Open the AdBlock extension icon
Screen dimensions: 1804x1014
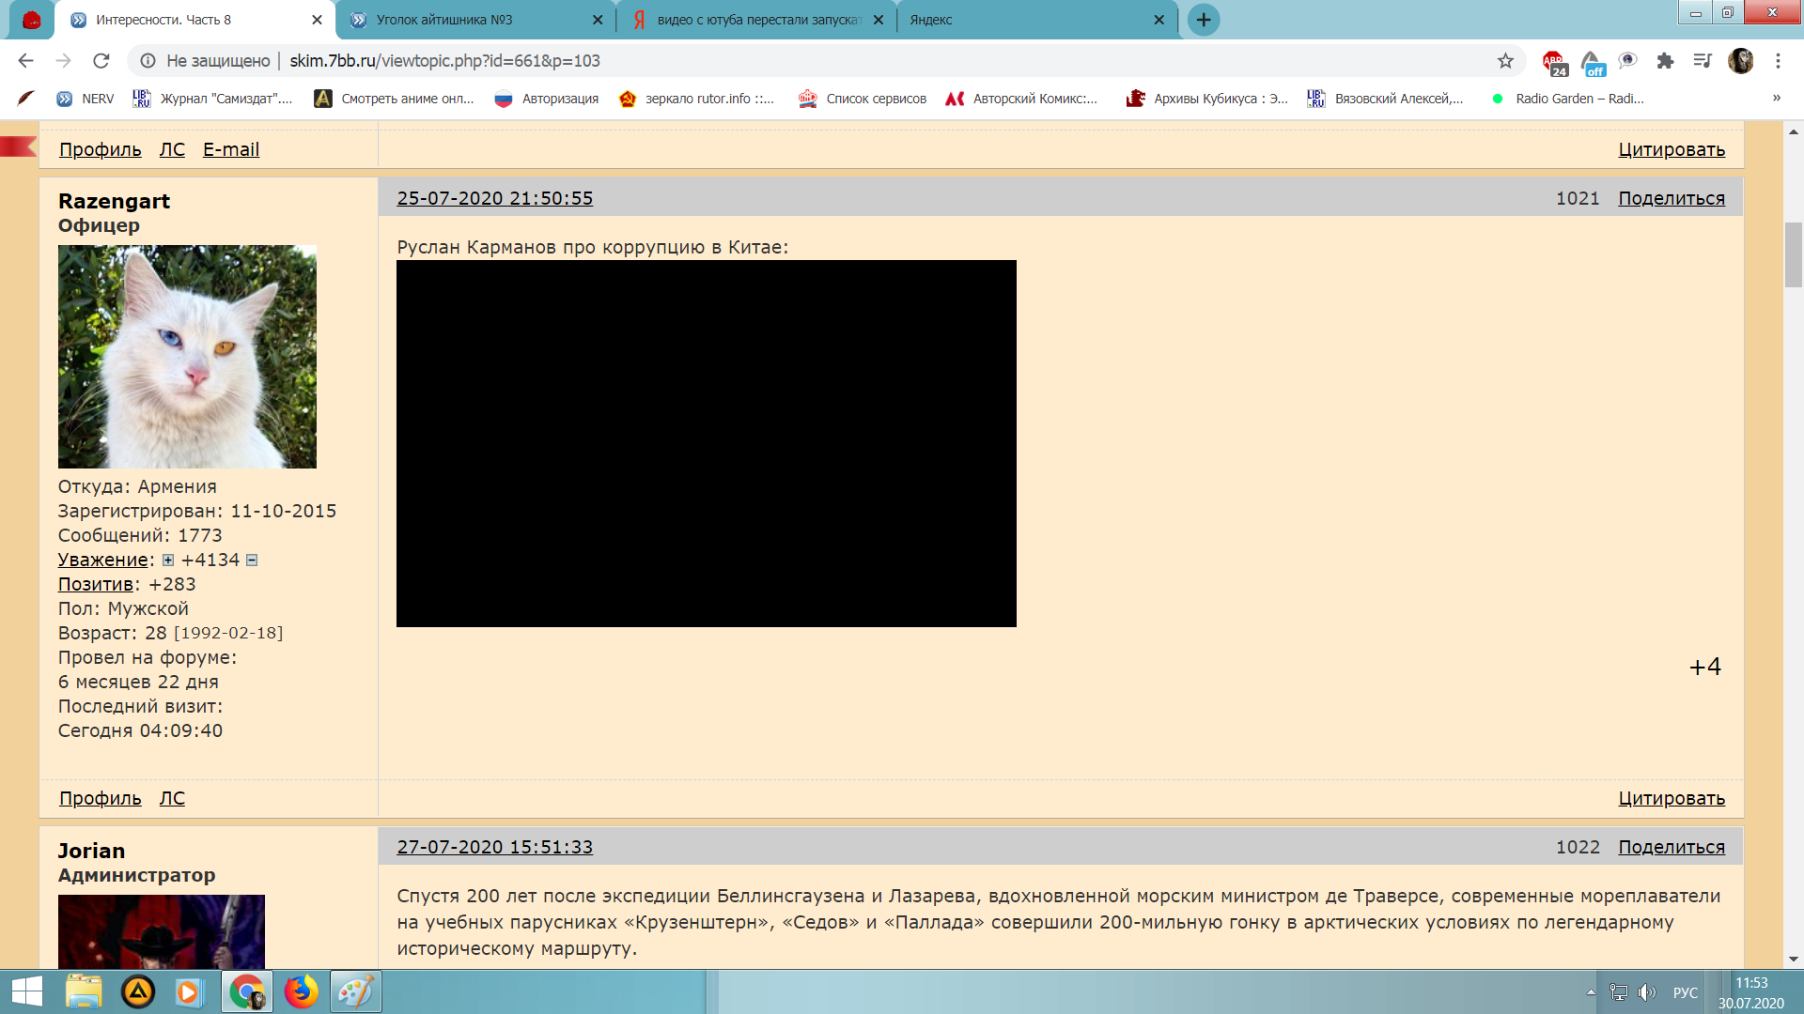click(x=1554, y=62)
